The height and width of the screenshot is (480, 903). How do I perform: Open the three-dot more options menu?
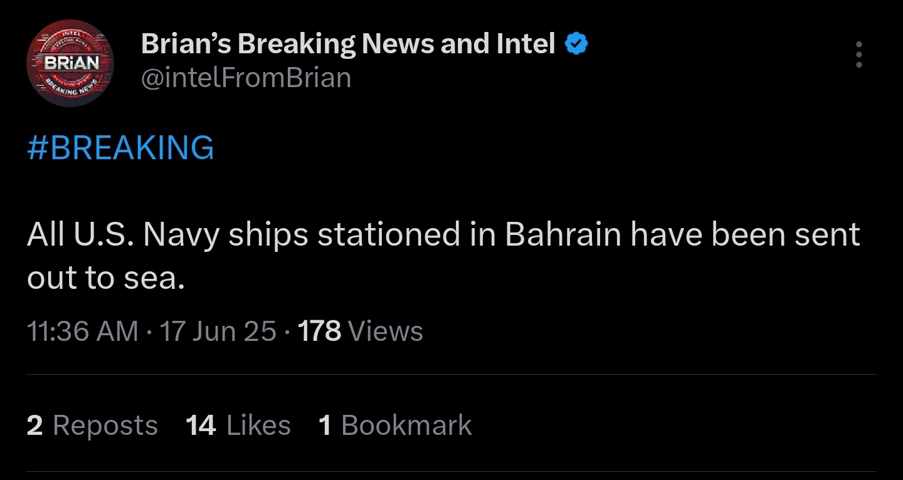pyautogui.click(x=858, y=55)
